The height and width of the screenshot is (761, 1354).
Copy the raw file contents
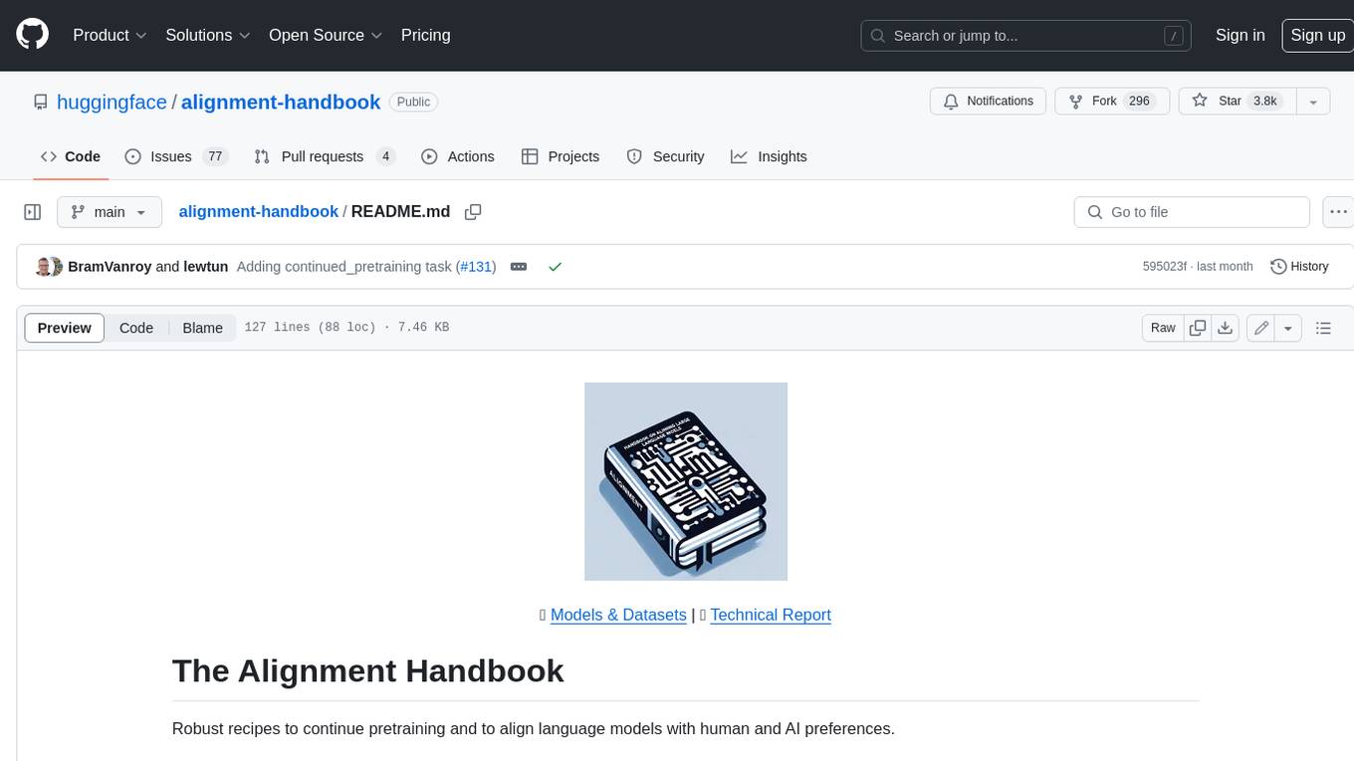[x=1198, y=328]
